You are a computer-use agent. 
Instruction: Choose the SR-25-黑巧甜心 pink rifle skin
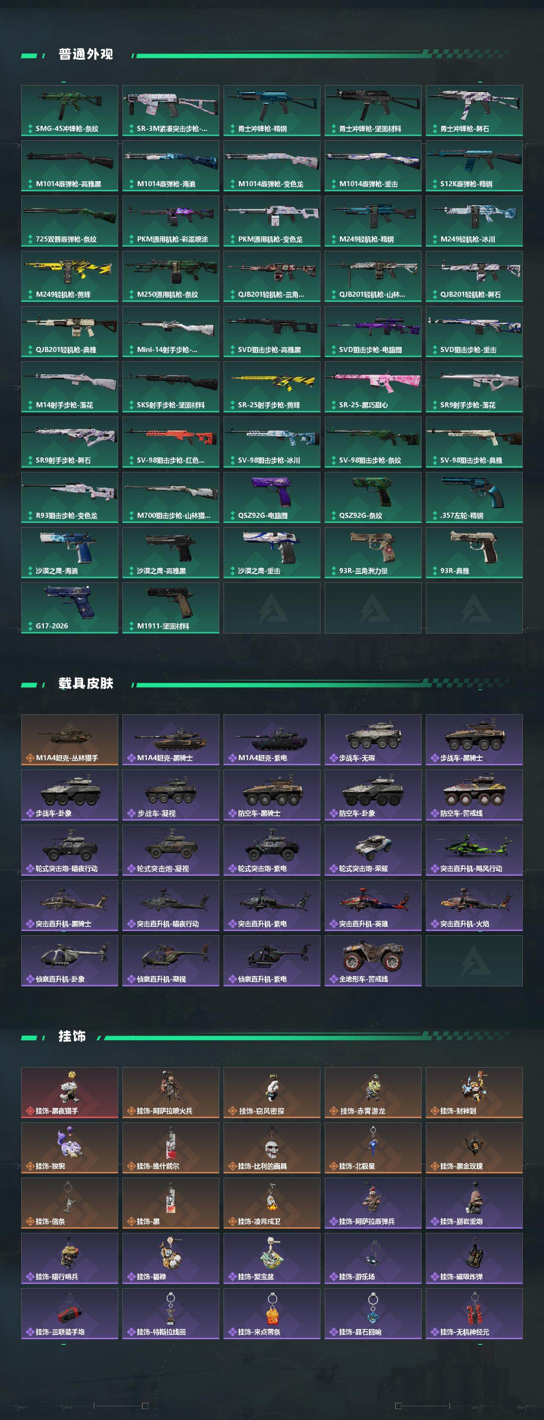pyautogui.click(x=373, y=387)
